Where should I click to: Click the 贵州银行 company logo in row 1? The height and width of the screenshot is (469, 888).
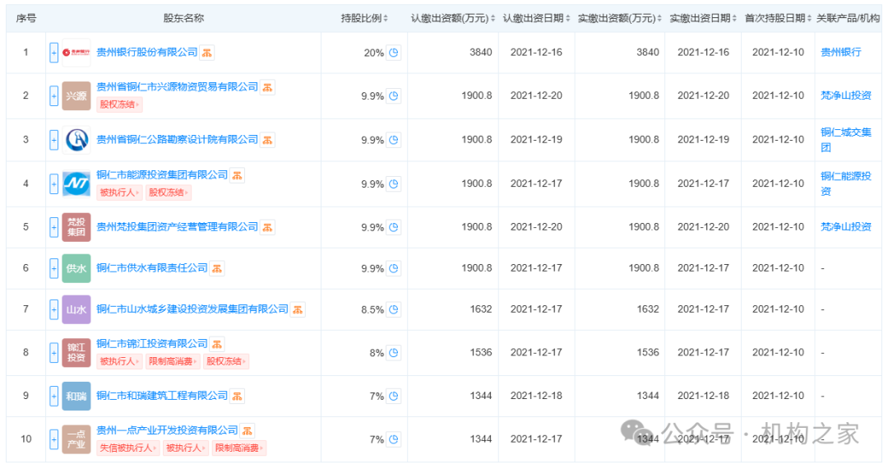[x=76, y=53]
